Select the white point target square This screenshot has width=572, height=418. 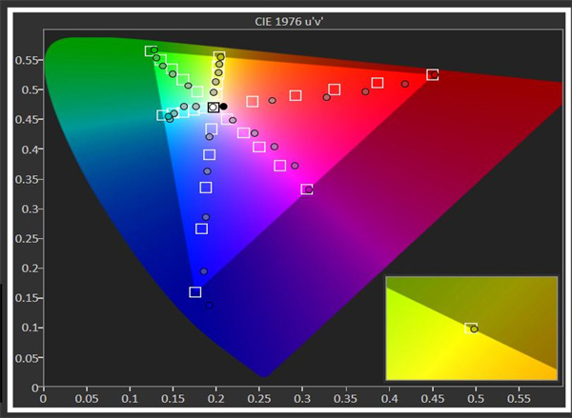pos(214,108)
